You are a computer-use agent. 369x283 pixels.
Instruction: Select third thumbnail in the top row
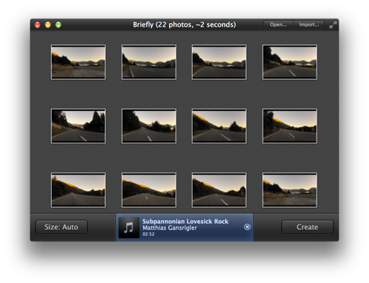point(219,62)
